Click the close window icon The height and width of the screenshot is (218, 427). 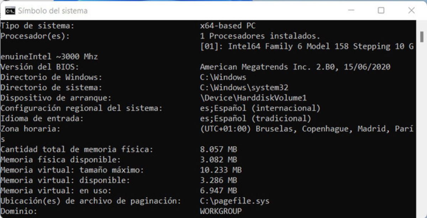tap(412, 11)
